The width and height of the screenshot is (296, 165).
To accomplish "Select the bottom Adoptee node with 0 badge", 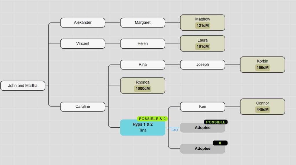I will pos(202,148).
